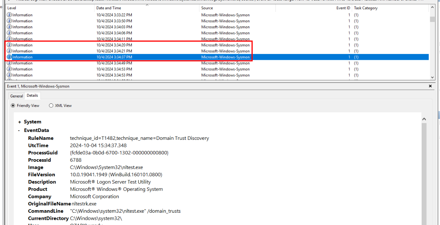Sort events by the Source column header
This screenshot has height=225, width=440.
207,8
